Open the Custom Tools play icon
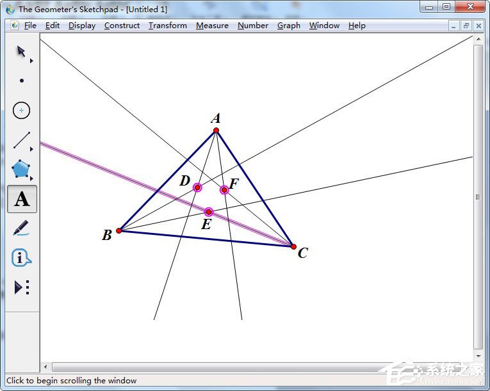 point(22,287)
